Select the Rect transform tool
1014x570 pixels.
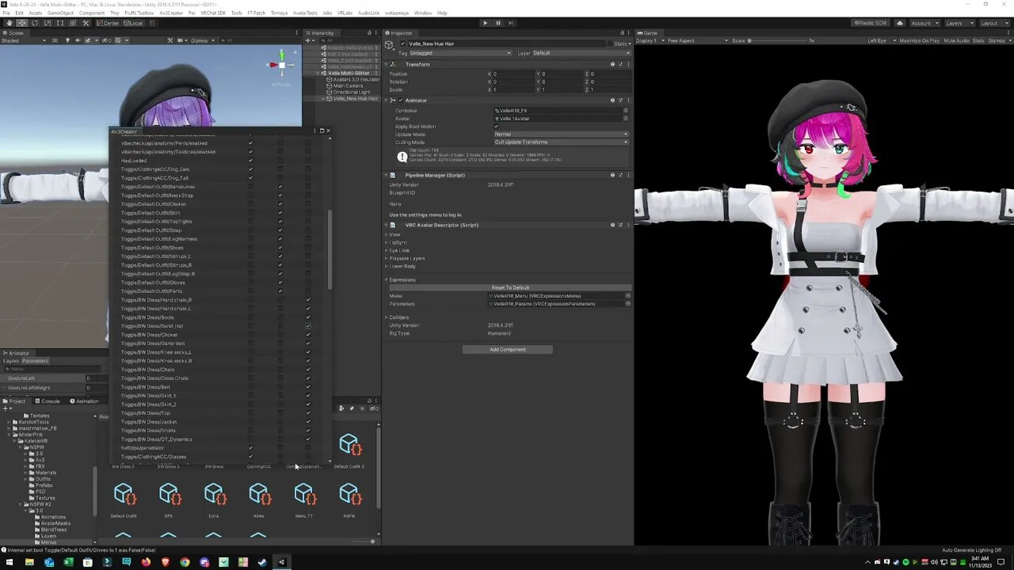pyautogui.click(x=59, y=23)
